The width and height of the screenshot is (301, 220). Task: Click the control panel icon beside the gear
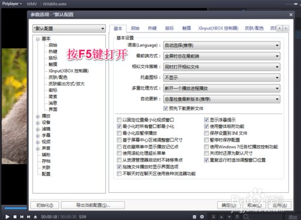[x=194, y=217]
